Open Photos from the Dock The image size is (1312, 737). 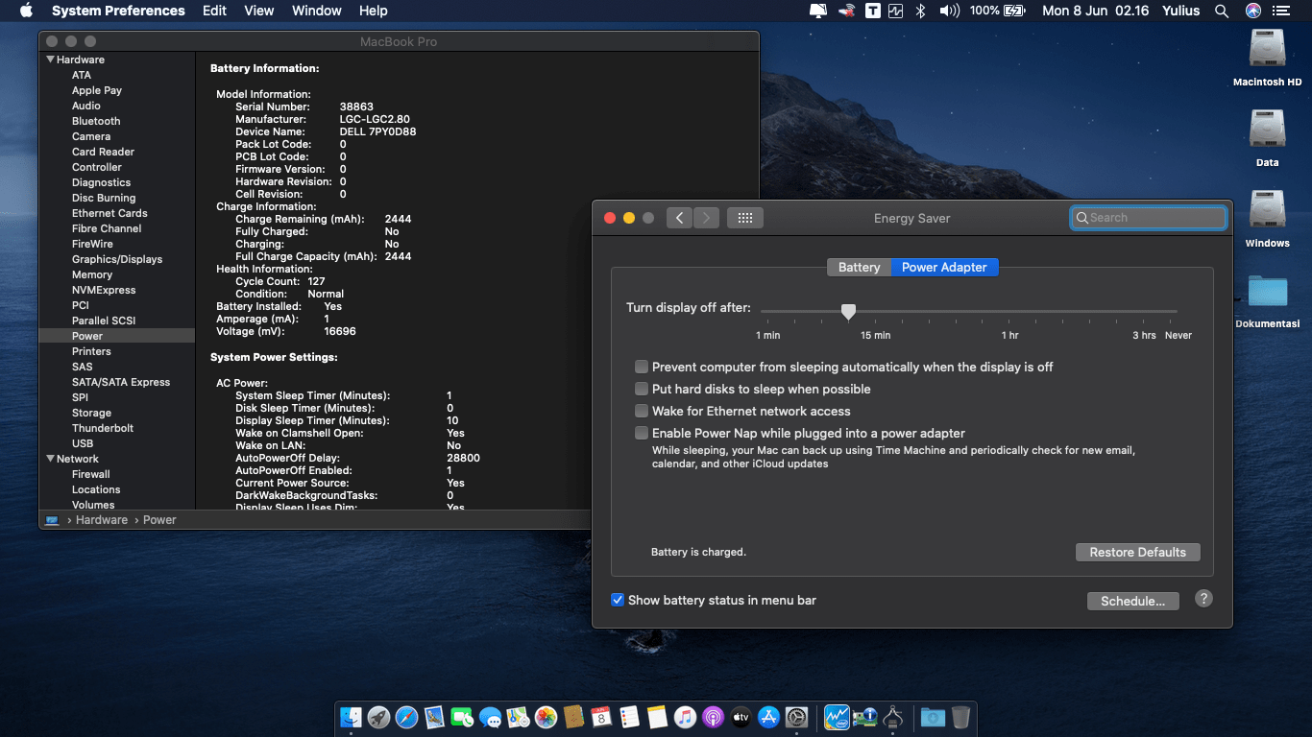tap(547, 717)
